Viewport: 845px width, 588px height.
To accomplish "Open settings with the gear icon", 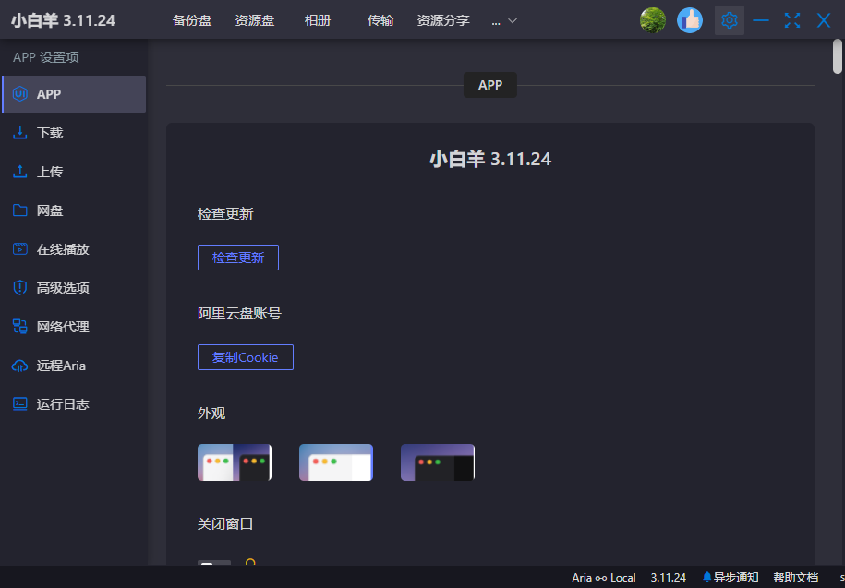I will coord(730,20).
